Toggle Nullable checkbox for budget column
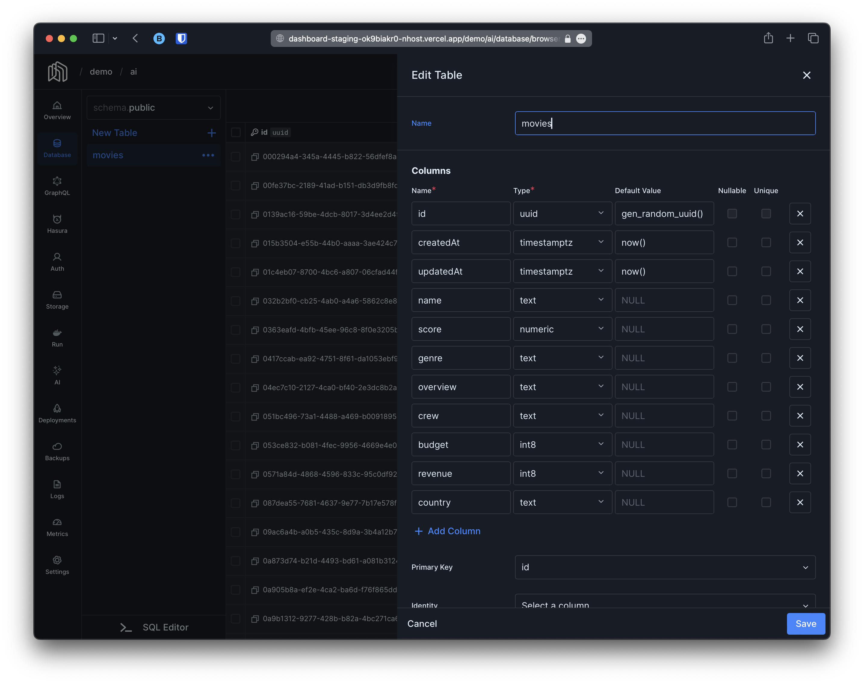This screenshot has height=684, width=864. pyautogui.click(x=732, y=445)
